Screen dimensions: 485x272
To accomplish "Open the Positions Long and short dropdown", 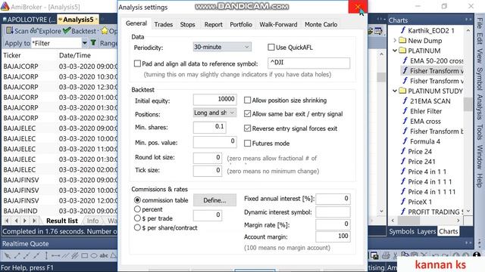I will click(x=214, y=113).
